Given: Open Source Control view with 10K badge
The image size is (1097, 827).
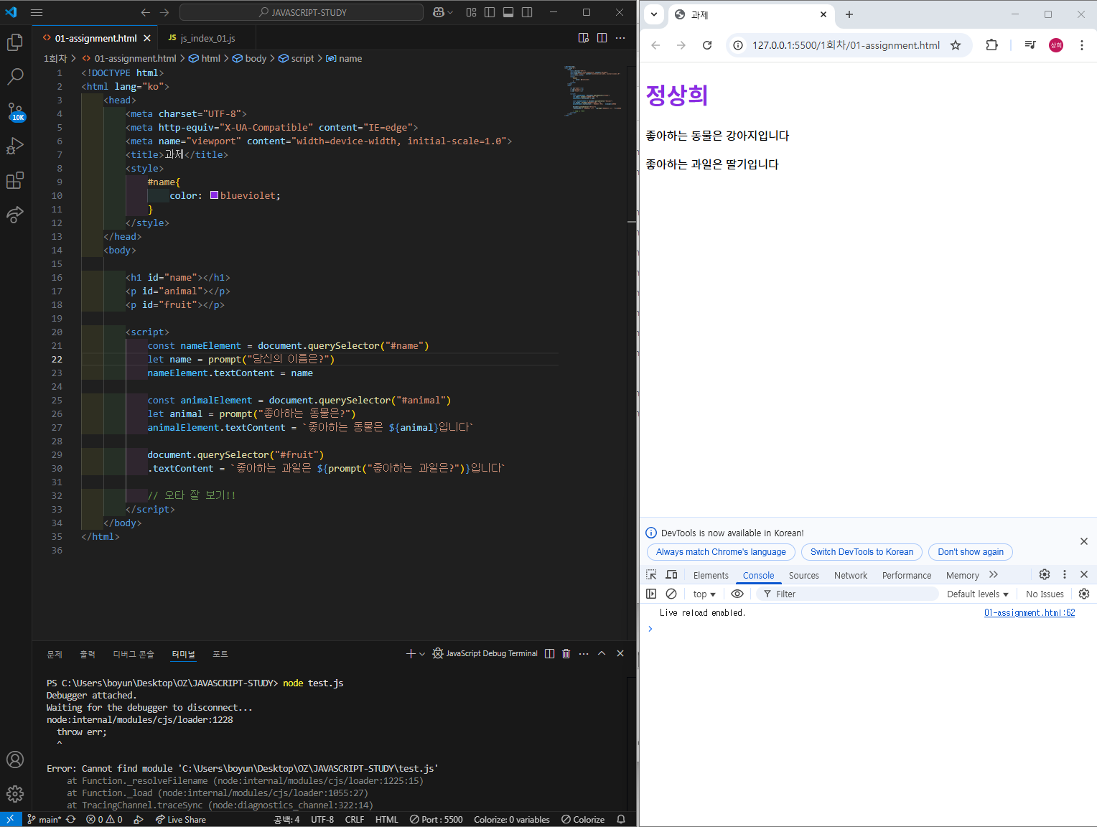Looking at the screenshot, I should pos(15,112).
